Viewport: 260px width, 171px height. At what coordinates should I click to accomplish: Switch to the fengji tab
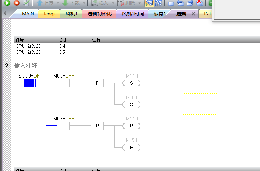[50, 14]
